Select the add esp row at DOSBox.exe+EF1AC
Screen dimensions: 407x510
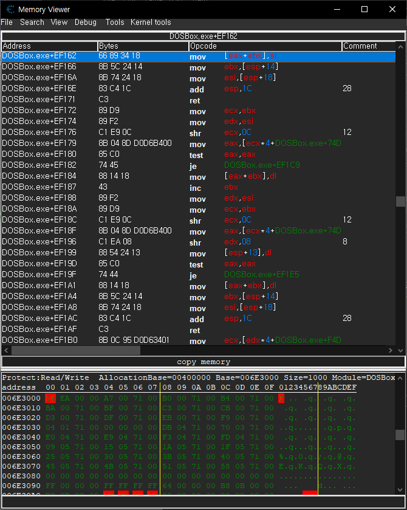click(x=198, y=319)
